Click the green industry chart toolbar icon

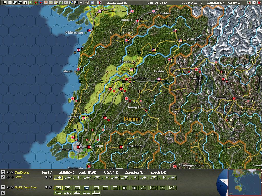[61, 2]
